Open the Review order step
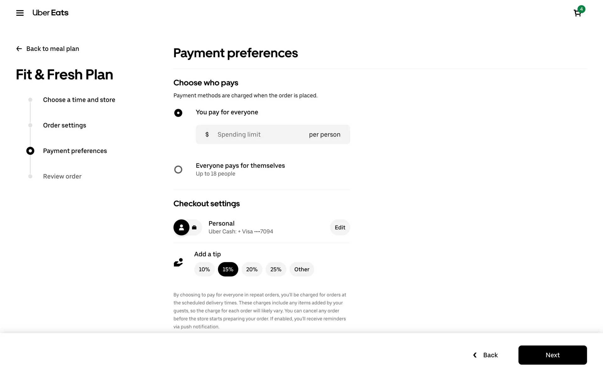The height and width of the screenshot is (377, 603). [62, 176]
